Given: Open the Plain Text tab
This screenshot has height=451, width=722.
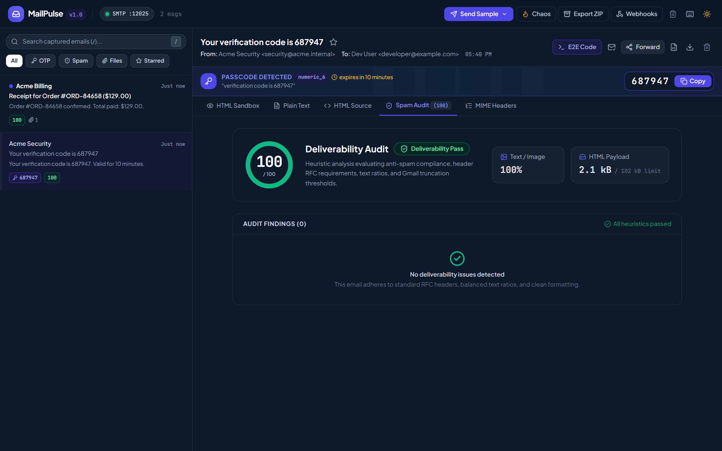Looking at the screenshot, I should point(292,106).
